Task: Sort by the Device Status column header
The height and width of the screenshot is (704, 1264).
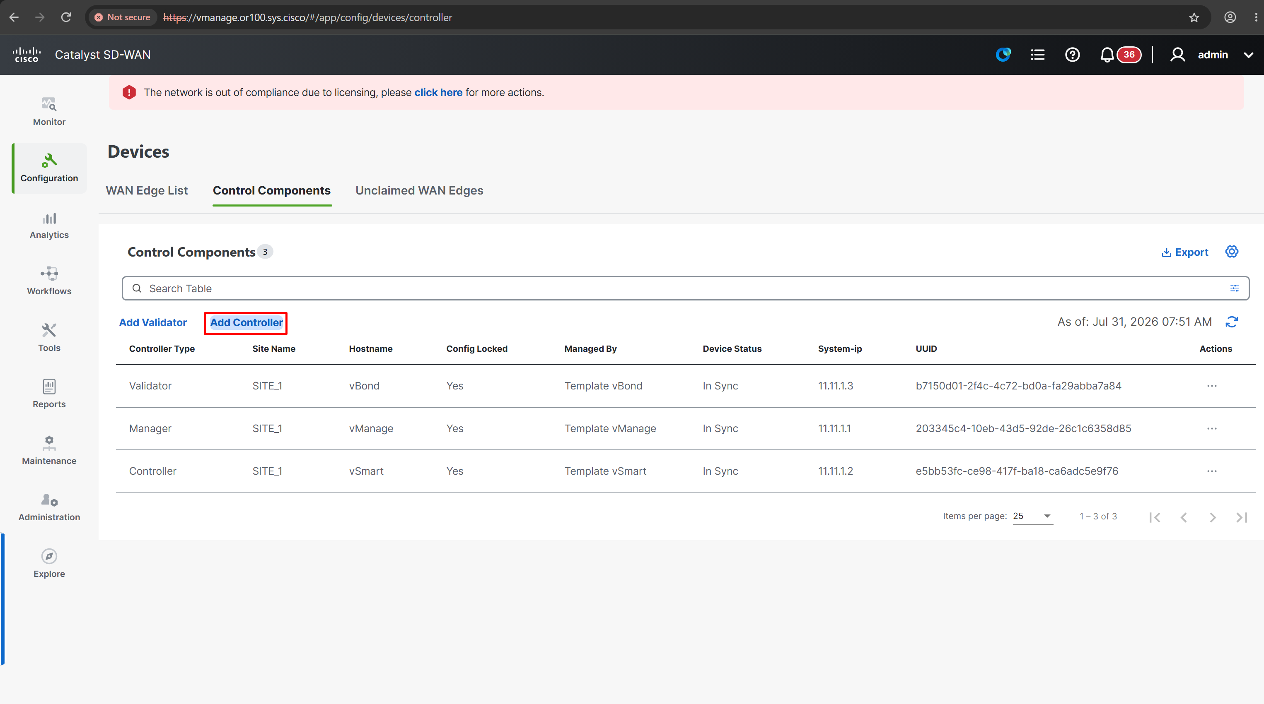Action: [x=732, y=348]
